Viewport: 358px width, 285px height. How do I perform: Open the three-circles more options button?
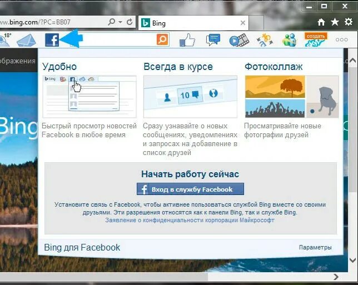pos(341,39)
